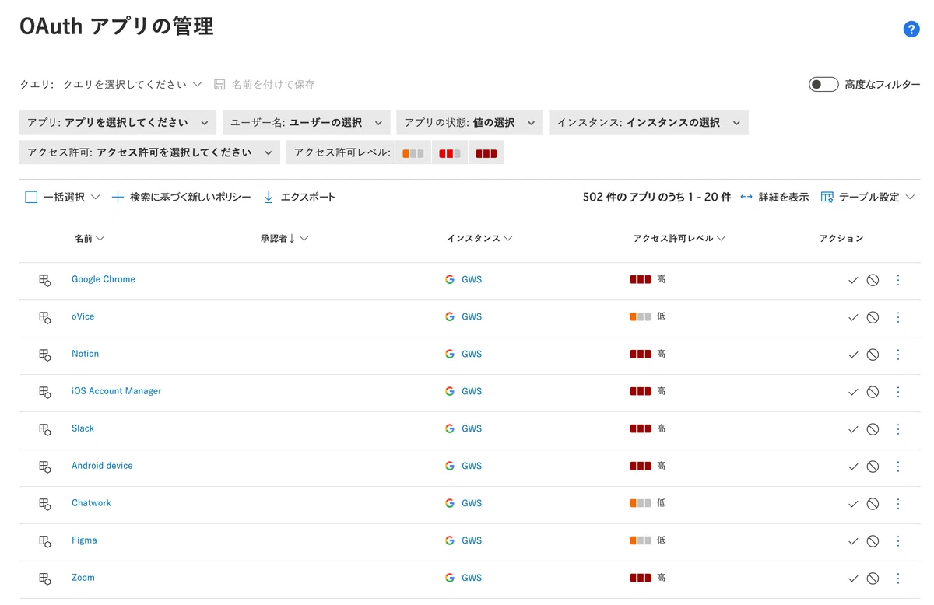Open more options for oVice row

(x=898, y=317)
